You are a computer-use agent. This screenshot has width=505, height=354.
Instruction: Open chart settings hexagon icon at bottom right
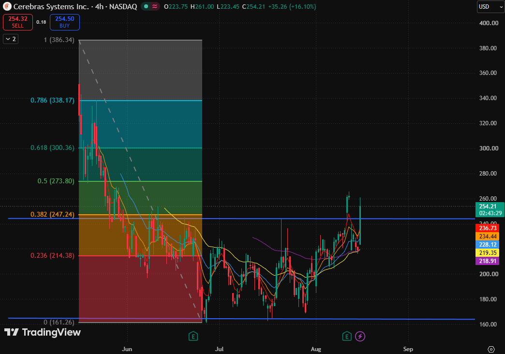[491, 349]
